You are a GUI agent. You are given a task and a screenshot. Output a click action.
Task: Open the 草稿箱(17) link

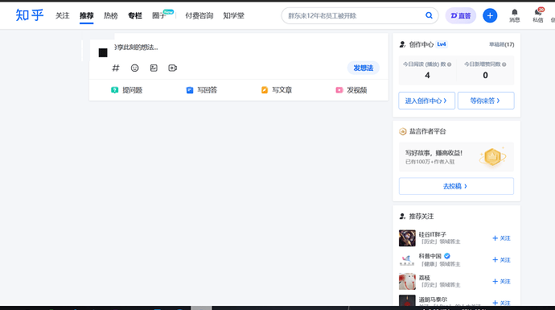[502, 44]
